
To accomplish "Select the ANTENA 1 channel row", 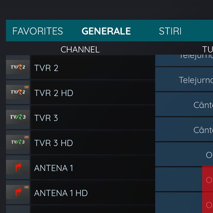I will [x=93, y=167].
